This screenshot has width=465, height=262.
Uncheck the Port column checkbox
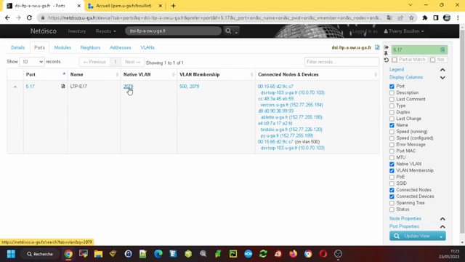(x=392, y=87)
